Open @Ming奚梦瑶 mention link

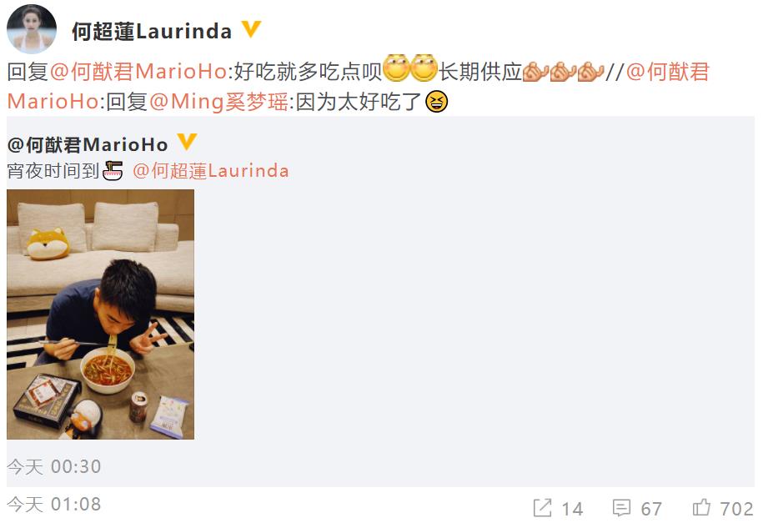[x=219, y=102]
